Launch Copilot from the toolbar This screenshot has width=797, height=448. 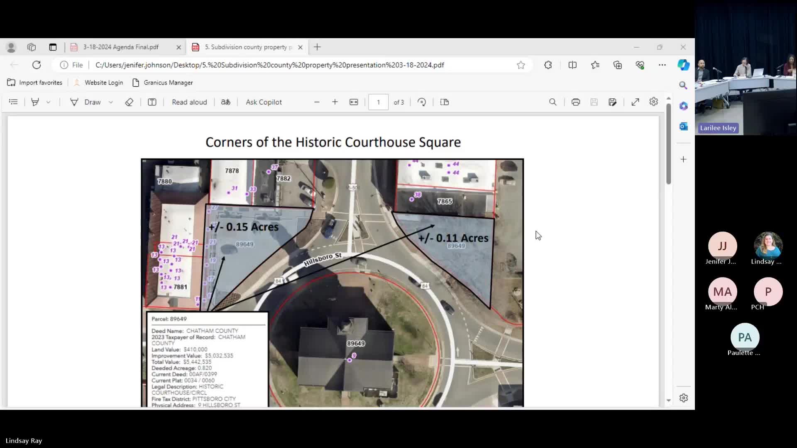point(683,65)
